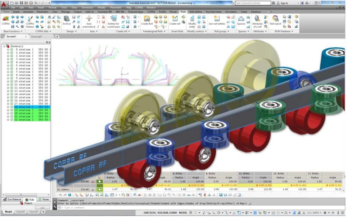The width and height of the screenshot is (348, 218).
Task: Click the large COPRA button in Base Functions
Action: coord(6,20)
